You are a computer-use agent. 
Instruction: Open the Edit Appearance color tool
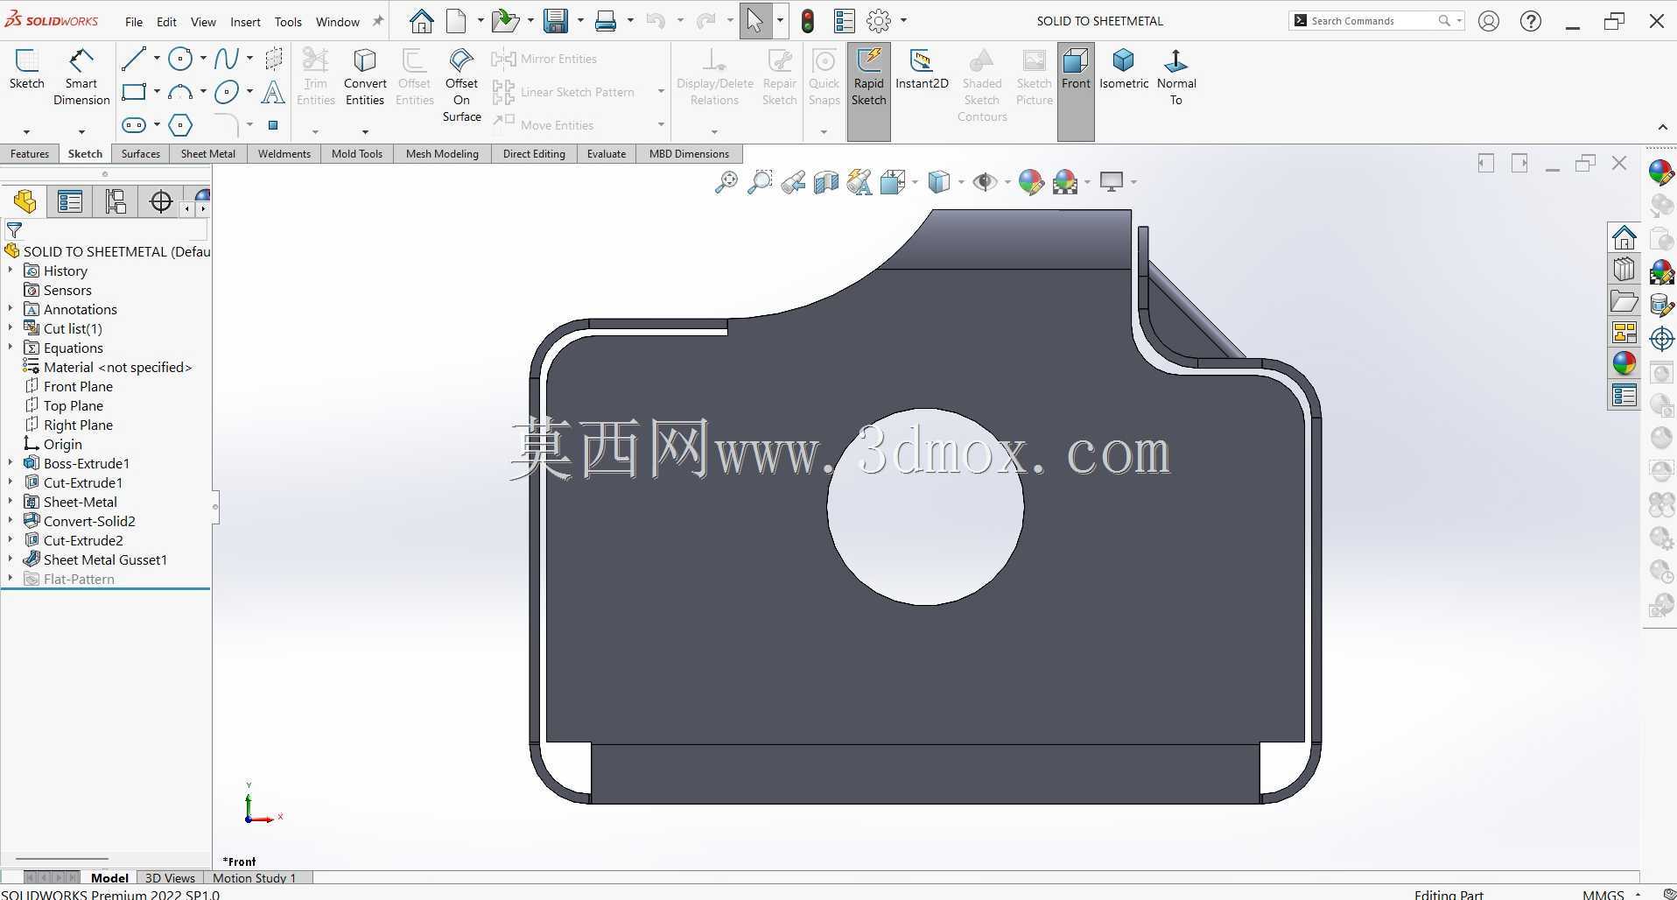coord(1031,182)
